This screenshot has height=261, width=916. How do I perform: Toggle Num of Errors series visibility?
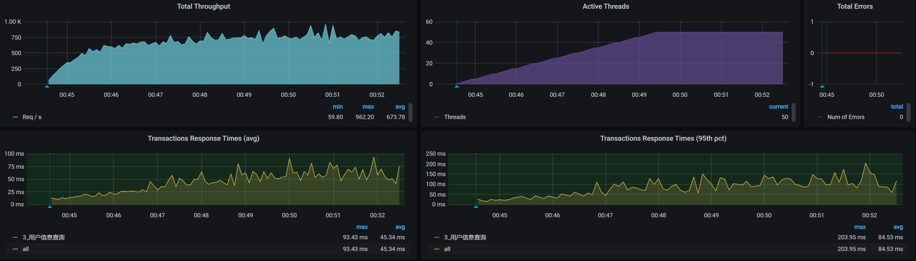pyautogui.click(x=845, y=117)
